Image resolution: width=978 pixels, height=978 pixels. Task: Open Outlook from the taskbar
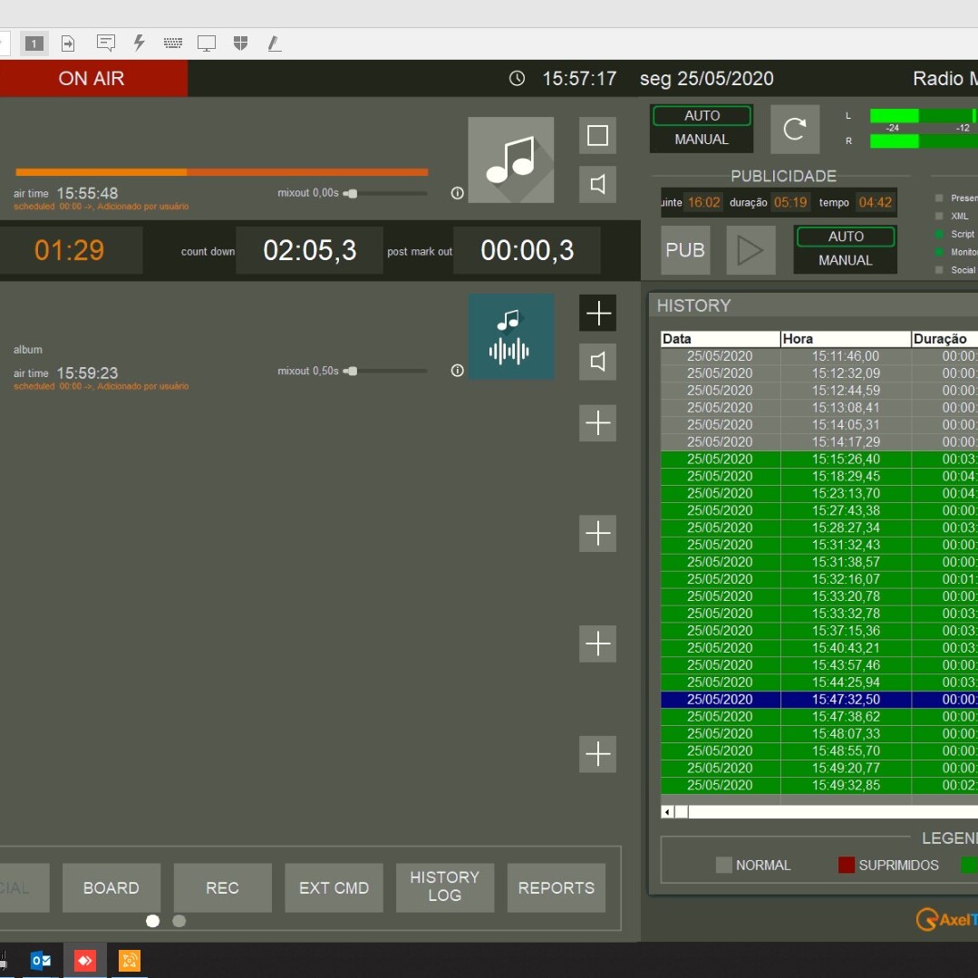(41, 960)
